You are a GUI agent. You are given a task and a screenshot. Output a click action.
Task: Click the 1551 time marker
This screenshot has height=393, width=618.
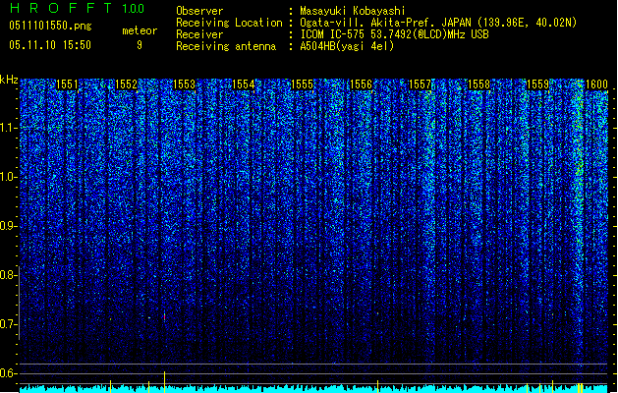[67, 84]
